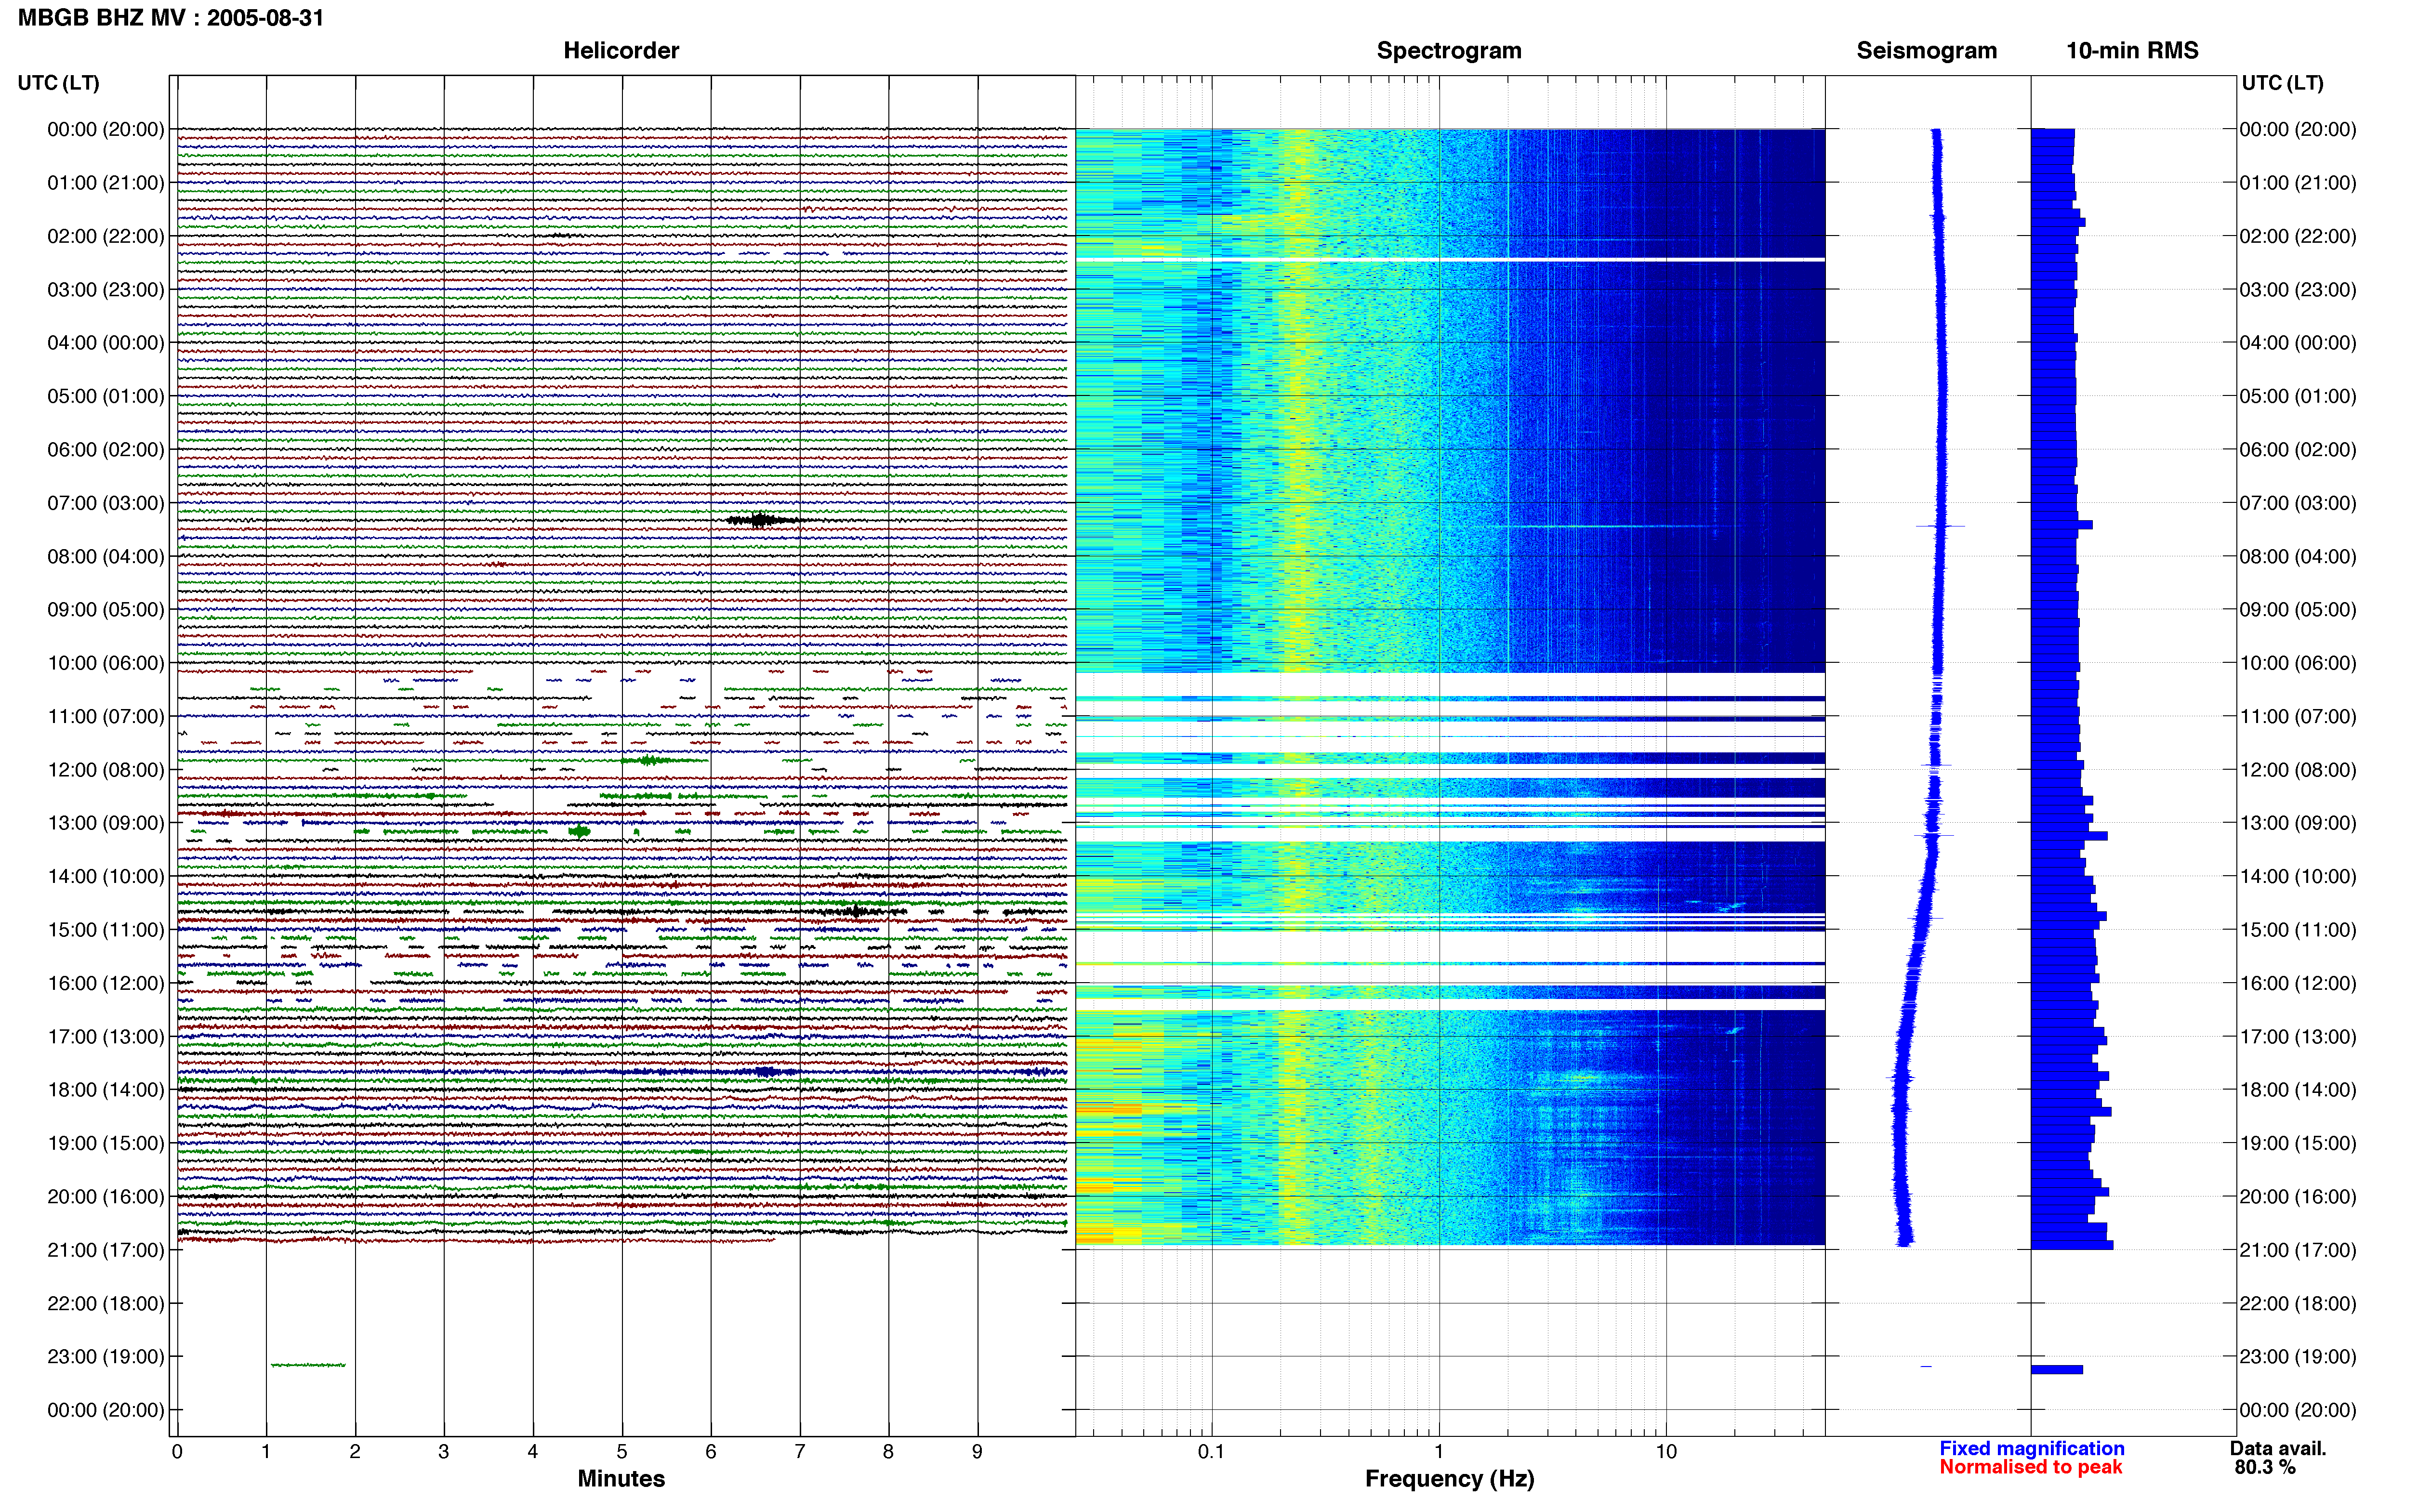2418x1512 pixels.
Task: Select the 'Spectrogram' panel heading
Action: (x=1449, y=50)
